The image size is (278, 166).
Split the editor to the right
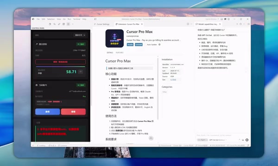(188, 24)
